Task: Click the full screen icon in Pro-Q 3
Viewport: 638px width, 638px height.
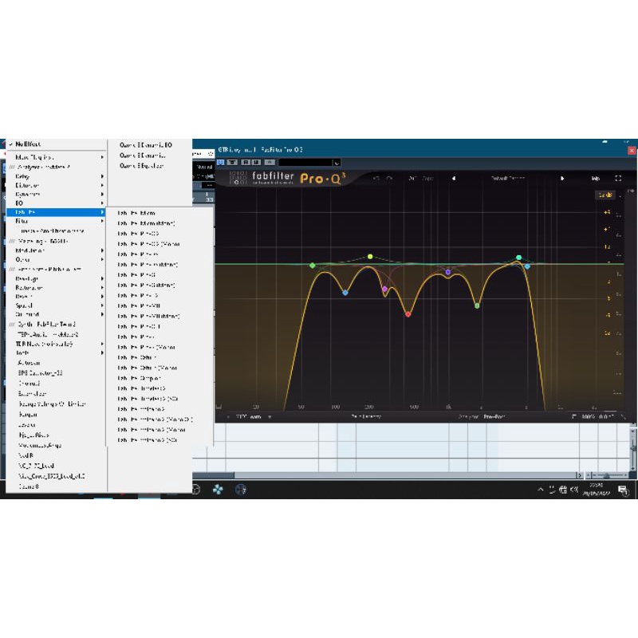Action: click(618, 179)
